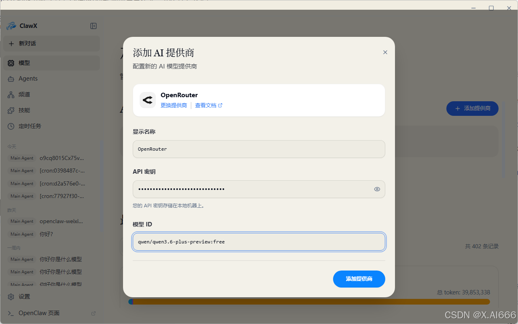518x324 pixels.
Task: Open conversation [cron:0398487c-...
Action: click(x=51, y=171)
